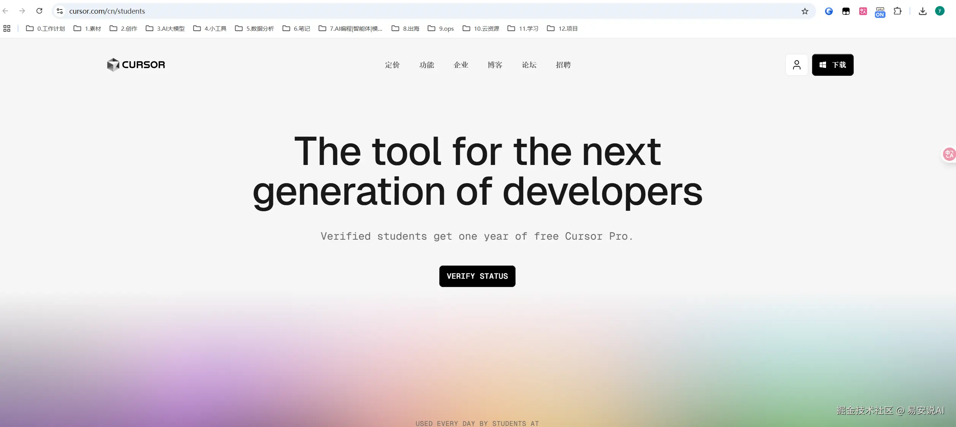The image size is (956, 427).
Task: Open the extensions puzzle icon
Action: click(897, 11)
